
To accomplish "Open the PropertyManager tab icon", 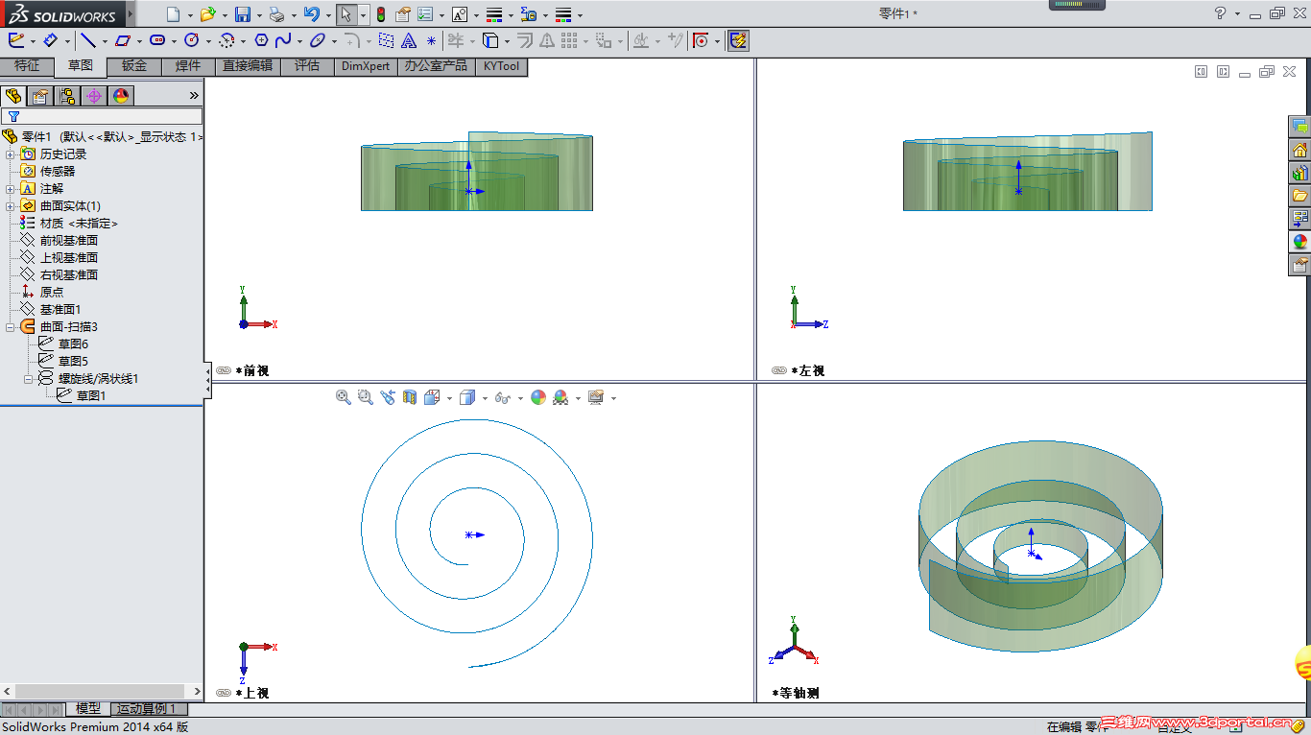I will (40, 95).
